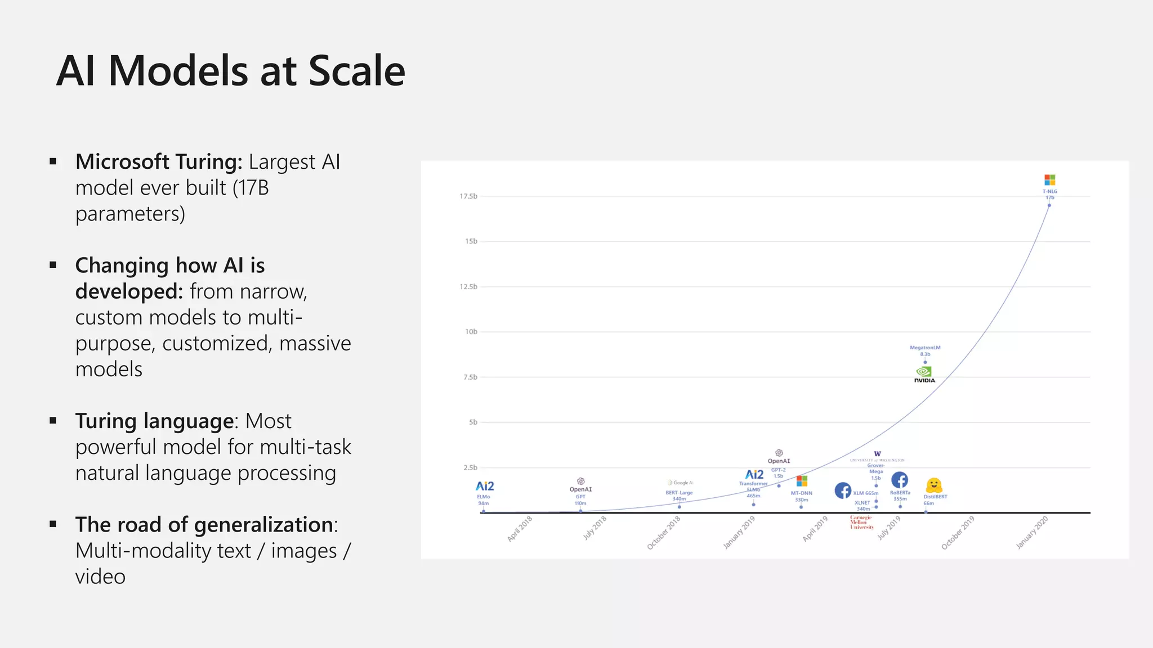Click the bold Microsoft Turing text
Screen dimensions: 1153x648
(159, 162)
